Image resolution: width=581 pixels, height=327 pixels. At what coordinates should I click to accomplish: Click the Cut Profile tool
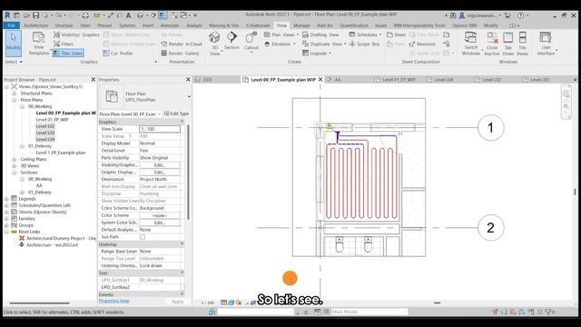[117, 53]
